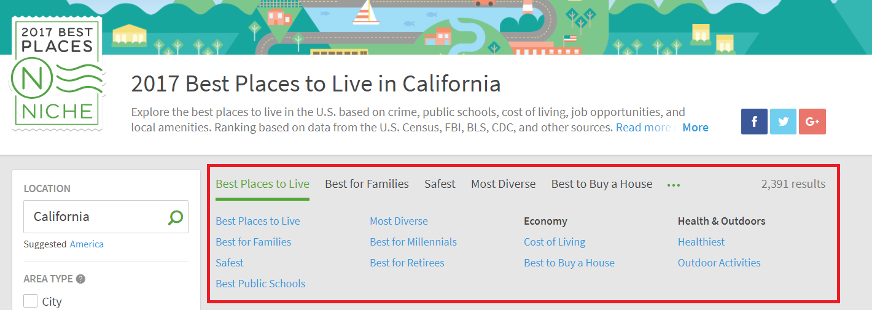Click the search magnifier icon

[176, 217]
